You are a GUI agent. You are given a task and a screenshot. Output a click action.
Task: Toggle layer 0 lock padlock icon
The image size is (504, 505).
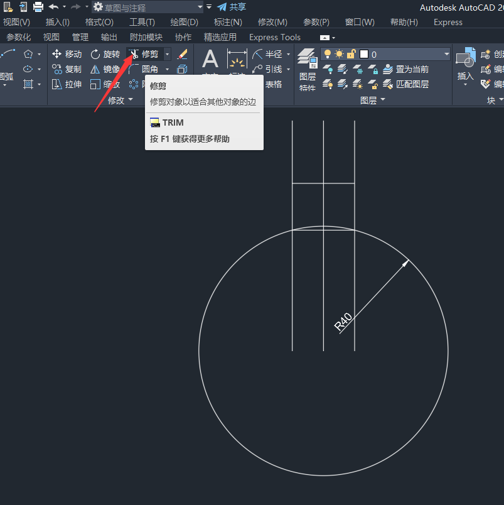[x=351, y=54]
